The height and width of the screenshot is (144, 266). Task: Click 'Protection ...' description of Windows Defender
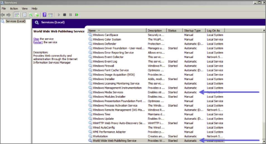(x=156, y=44)
